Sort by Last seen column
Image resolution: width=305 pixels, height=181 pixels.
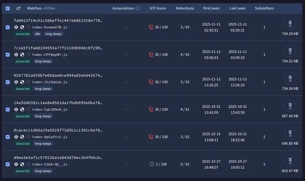(x=237, y=8)
